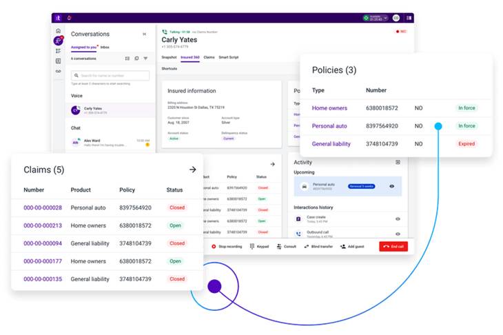Open the Home owners policy link
This screenshot has width=503, height=335.
[329, 108]
